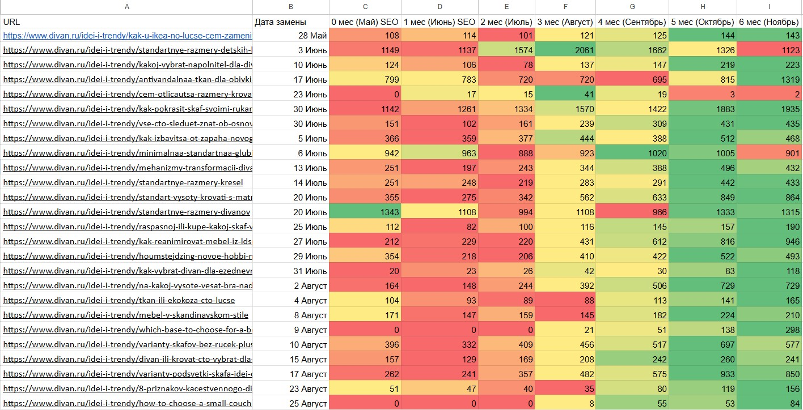Click the 'Дата замены' header cell
The height and width of the screenshot is (410, 803).
[x=291, y=22]
